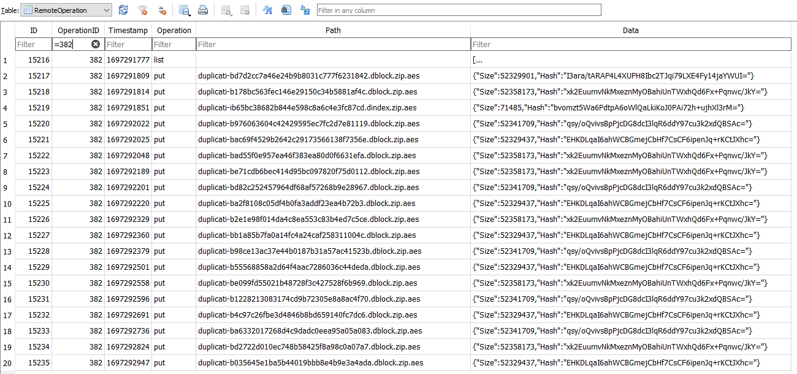Viewport: 797px width, 374px height.
Task: Select Data cell with Size 71485
Action: (x=631, y=108)
